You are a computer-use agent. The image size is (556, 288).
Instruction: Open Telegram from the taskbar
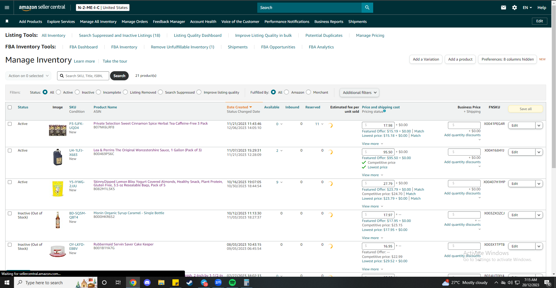point(204,282)
